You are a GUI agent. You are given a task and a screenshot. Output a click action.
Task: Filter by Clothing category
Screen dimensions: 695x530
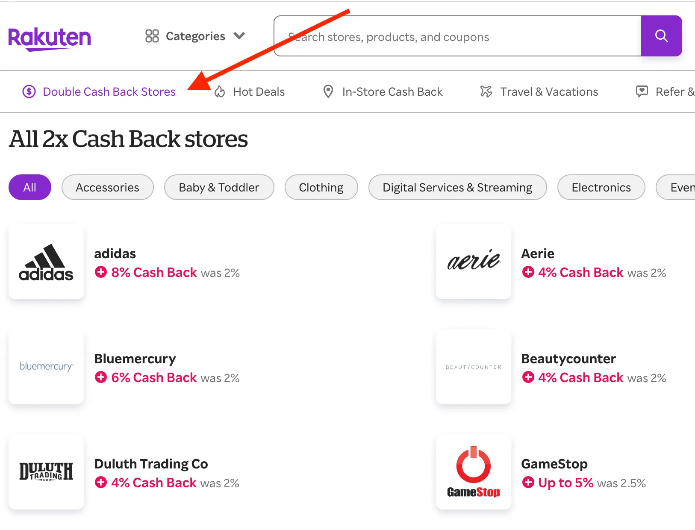[321, 187]
